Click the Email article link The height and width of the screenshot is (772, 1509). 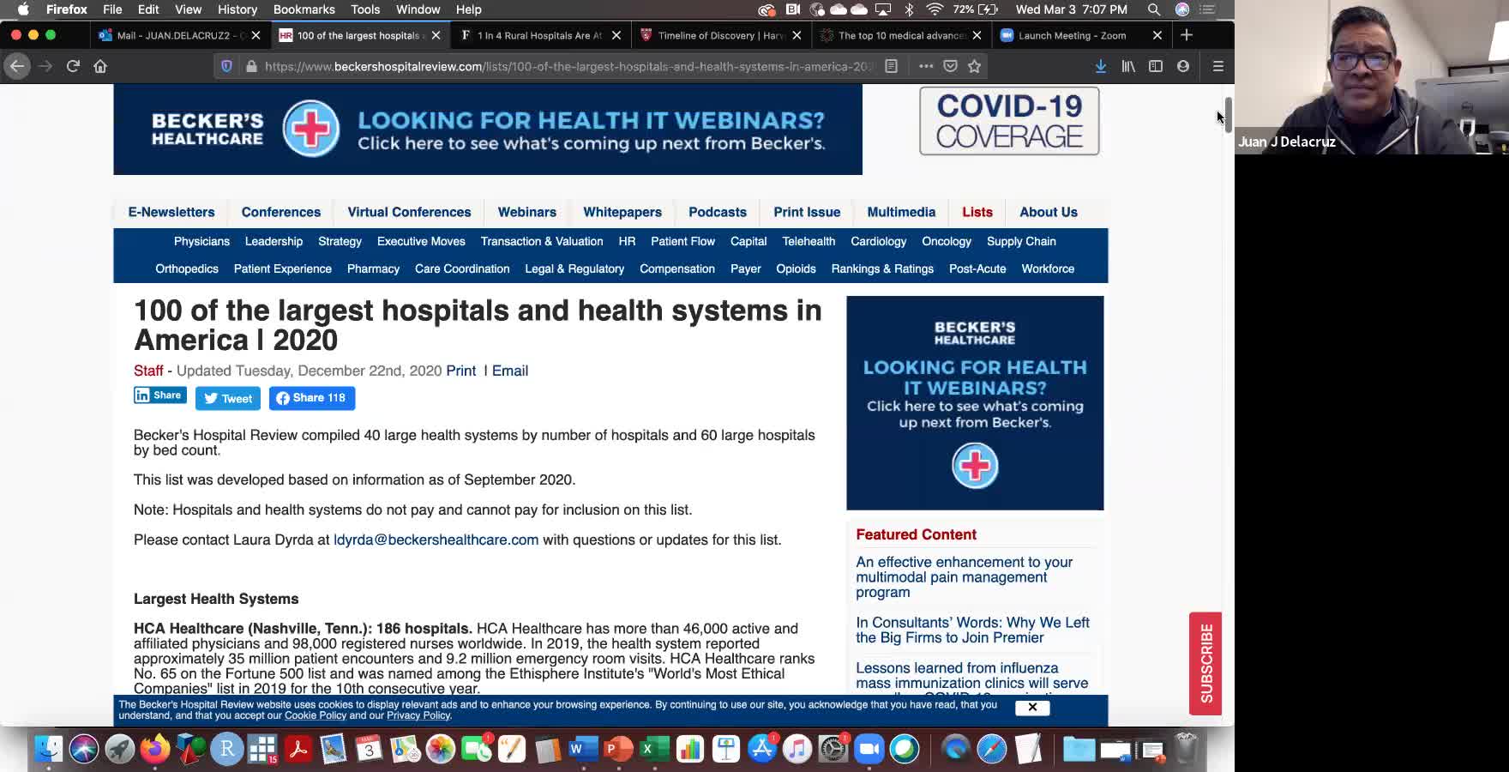pyautogui.click(x=510, y=371)
